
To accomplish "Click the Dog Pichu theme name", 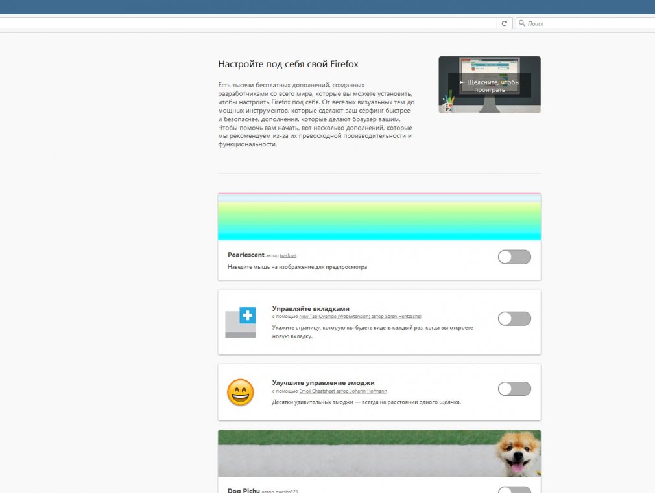I will coord(244,490).
